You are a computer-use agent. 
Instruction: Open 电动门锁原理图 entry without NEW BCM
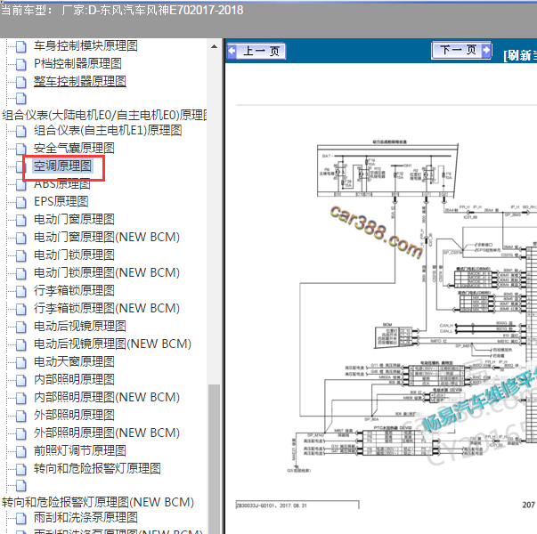point(74,255)
